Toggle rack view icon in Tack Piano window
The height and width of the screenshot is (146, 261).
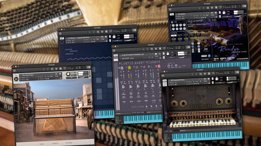click(x=60, y=69)
